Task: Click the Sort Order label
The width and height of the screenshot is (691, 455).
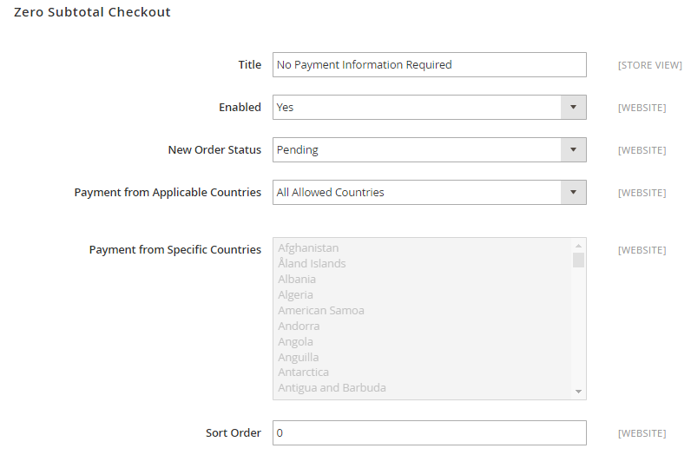Action: coord(234,433)
